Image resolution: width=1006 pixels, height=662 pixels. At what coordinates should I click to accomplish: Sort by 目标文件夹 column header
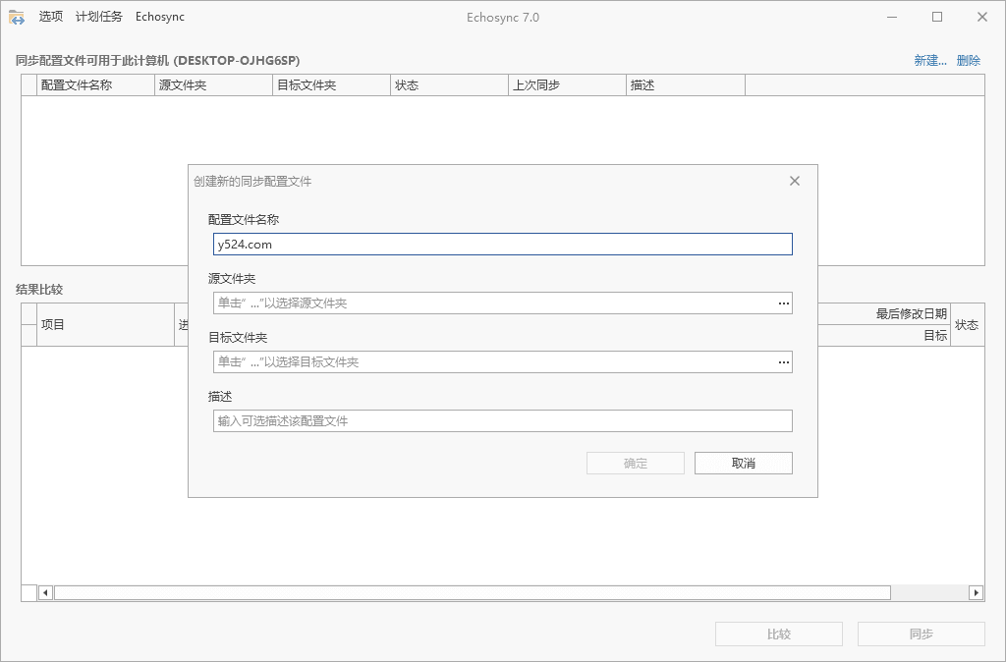(332, 85)
